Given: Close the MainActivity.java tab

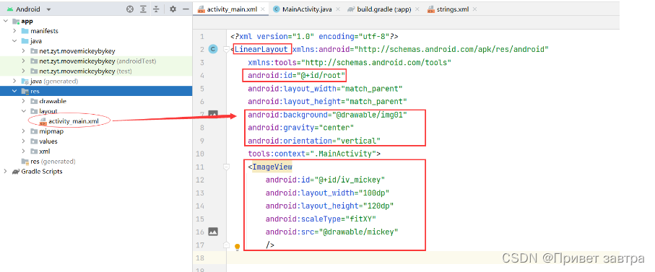Looking at the screenshot, I should coord(337,9).
